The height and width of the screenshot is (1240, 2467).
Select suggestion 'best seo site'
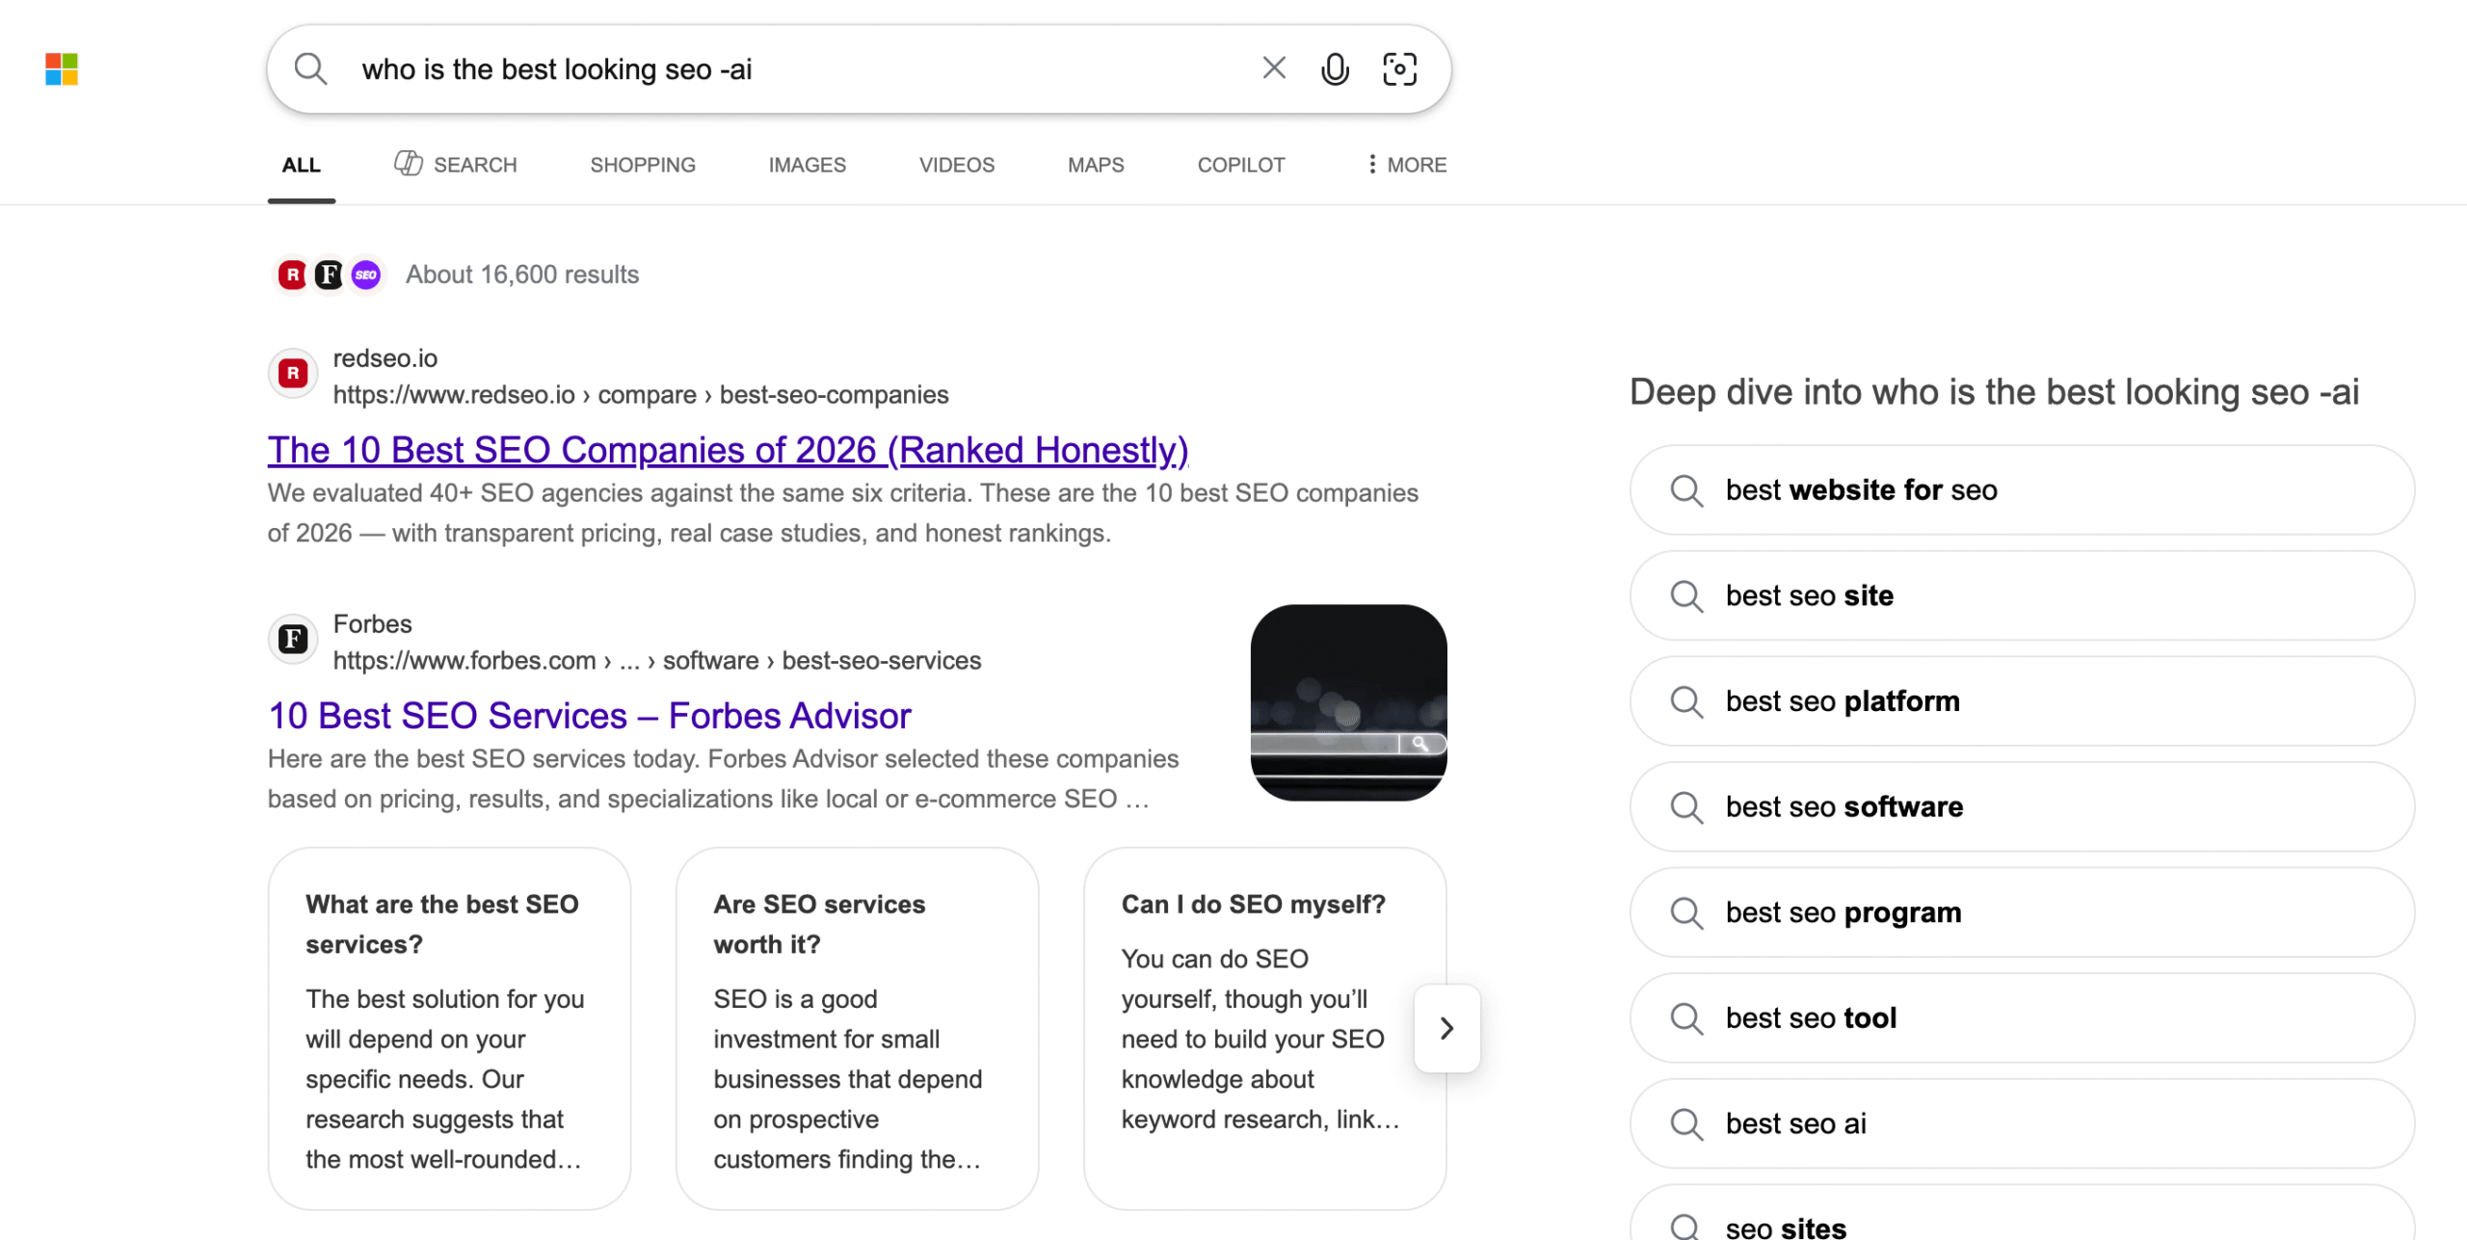coord(2022,595)
